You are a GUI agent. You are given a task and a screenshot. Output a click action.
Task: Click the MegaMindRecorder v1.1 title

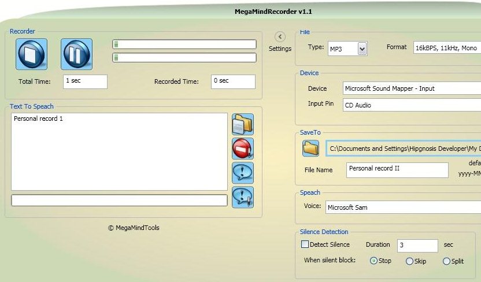coord(273,12)
